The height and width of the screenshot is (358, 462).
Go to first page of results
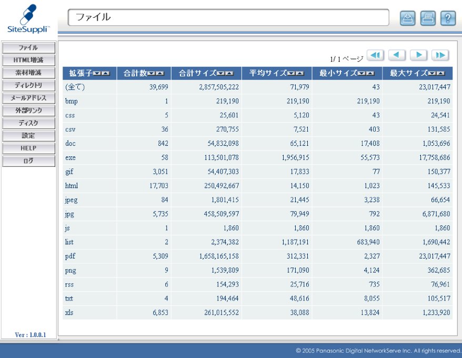tap(375, 55)
